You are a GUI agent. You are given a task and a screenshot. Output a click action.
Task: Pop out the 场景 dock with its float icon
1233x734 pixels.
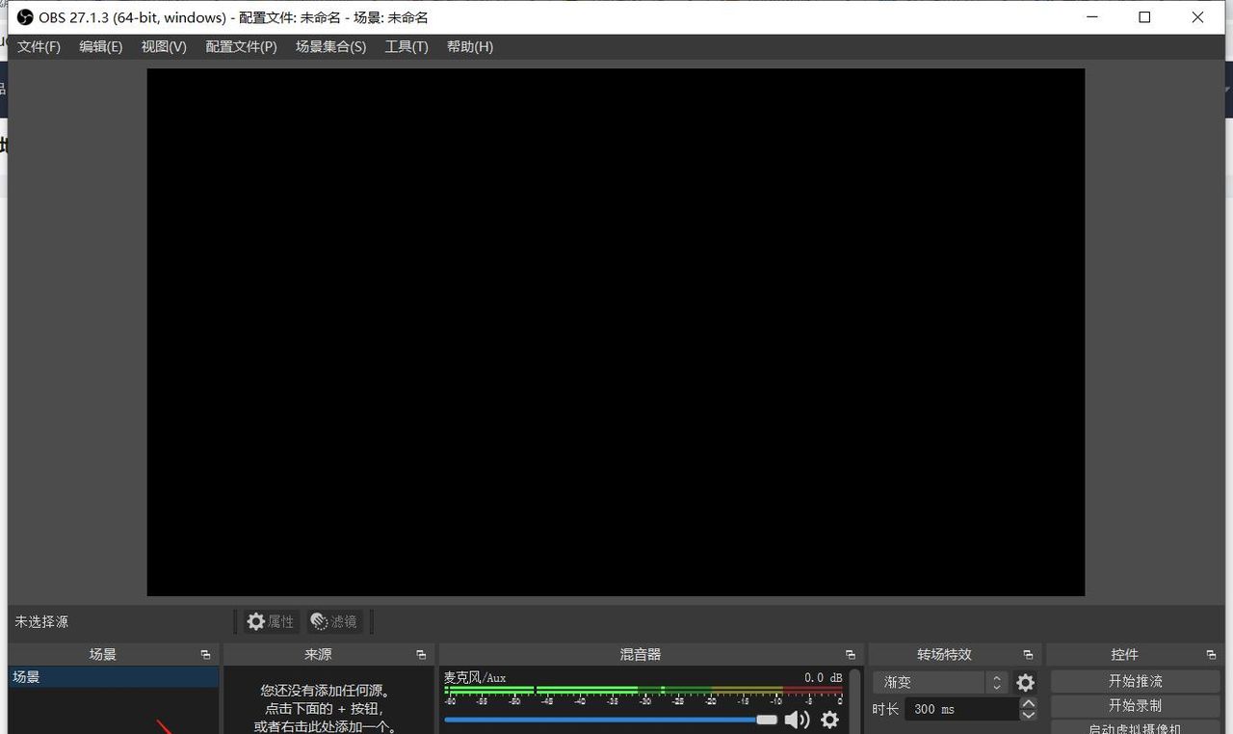coord(205,655)
